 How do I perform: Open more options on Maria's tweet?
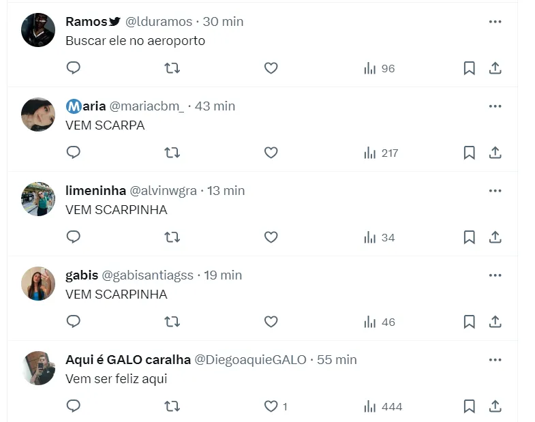click(x=495, y=106)
